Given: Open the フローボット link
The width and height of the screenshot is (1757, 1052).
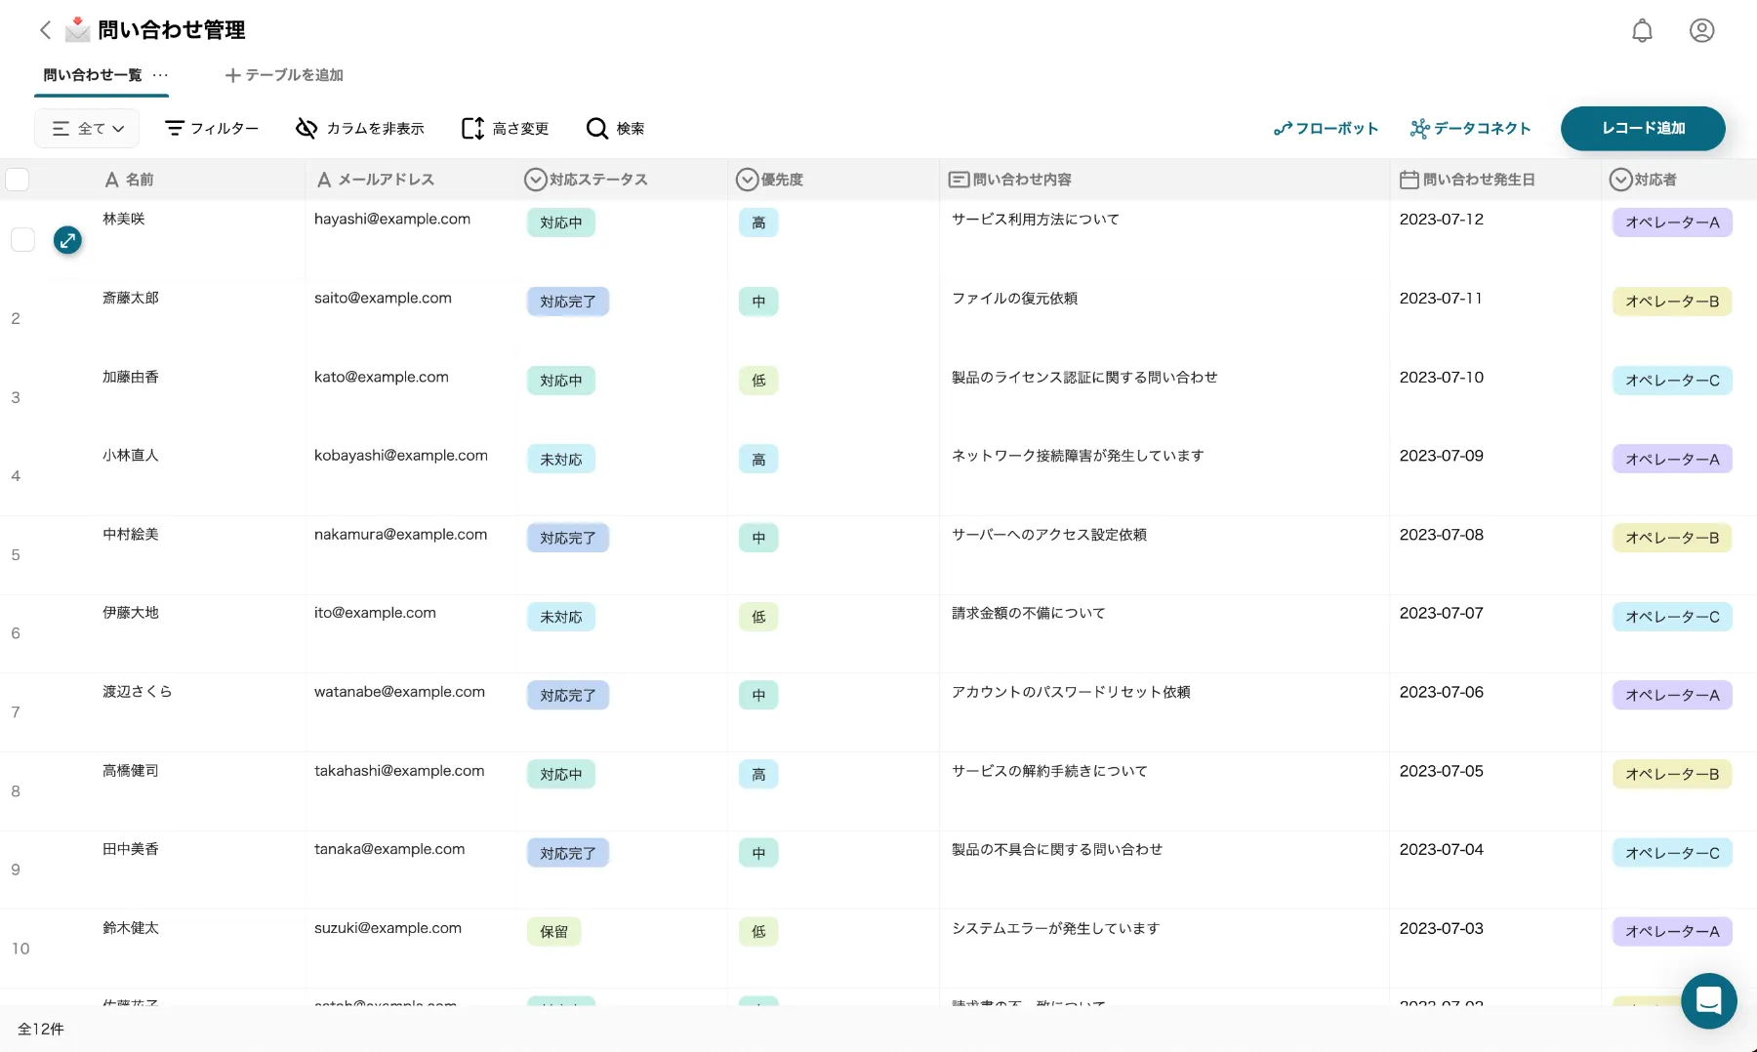Looking at the screenshot, I should pyautogui.click(x=1326, y=129).
